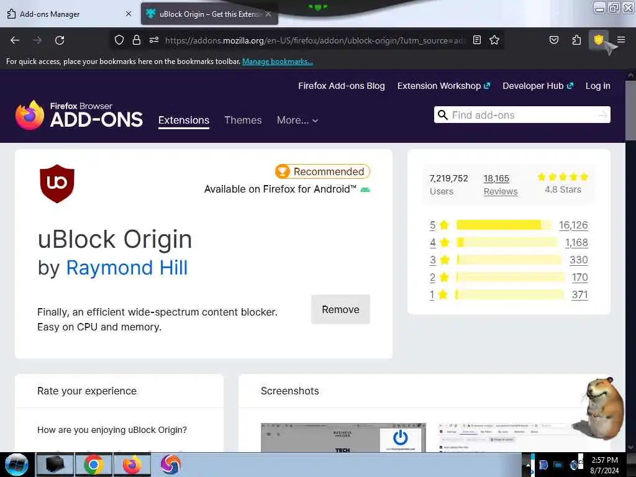
Task: Click Log in
Action: [x=598, y=86]
